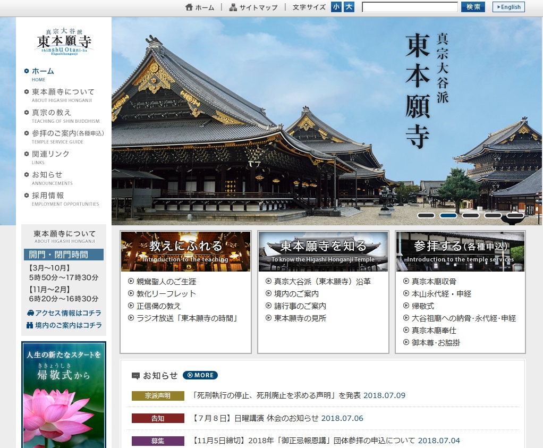Open ラジオ放送「東本願寺の時間」 link
This screenshot has height=448, width=543.
pos(187,318)
